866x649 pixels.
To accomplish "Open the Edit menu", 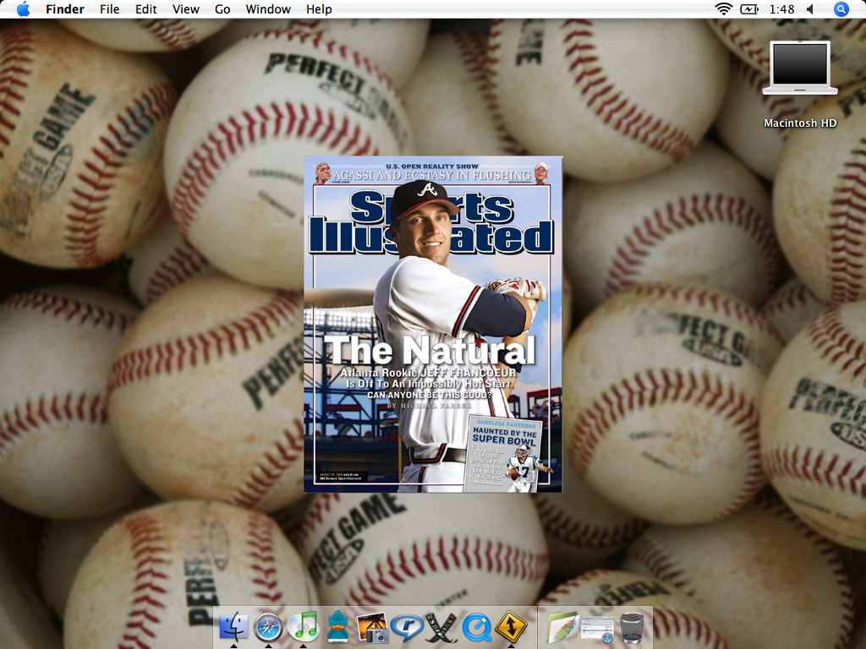I will click(x=145, y=9).
